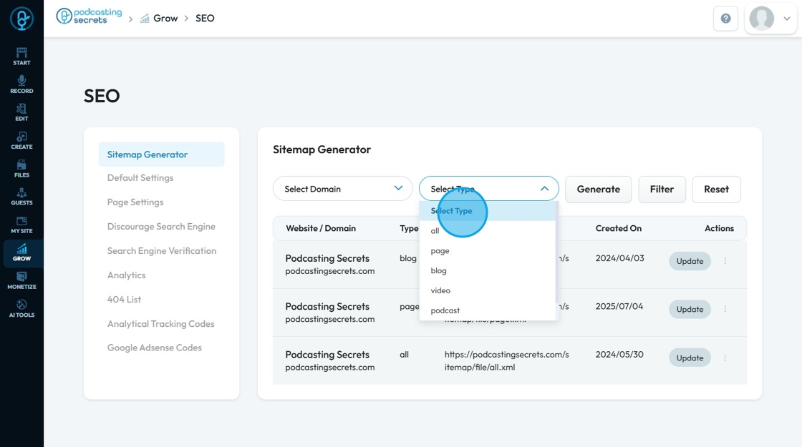The image size is (802, 447).
Task: Open the AI Tools sidebar icon
Action: pyautogui.click(x=21, y=308)
